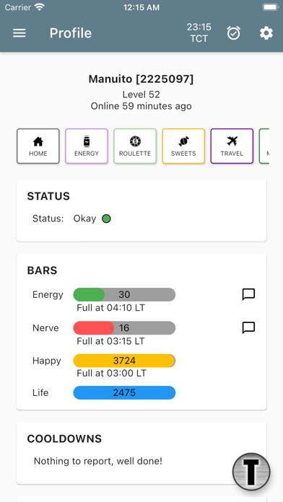Open the alarm clock check icon
283x502 pixels.
(234, 33)
